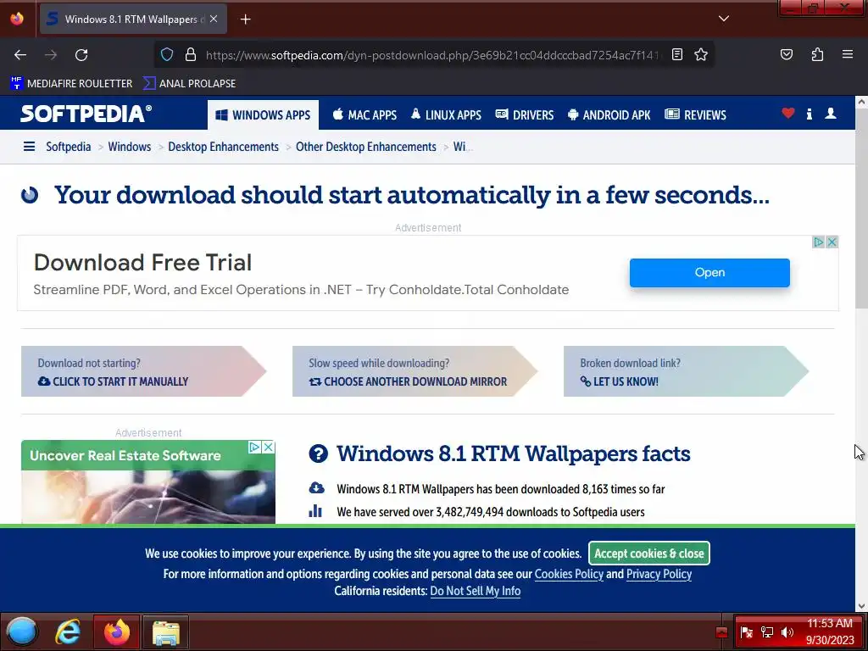Open the ANDROID APK section

coord(609,115)
